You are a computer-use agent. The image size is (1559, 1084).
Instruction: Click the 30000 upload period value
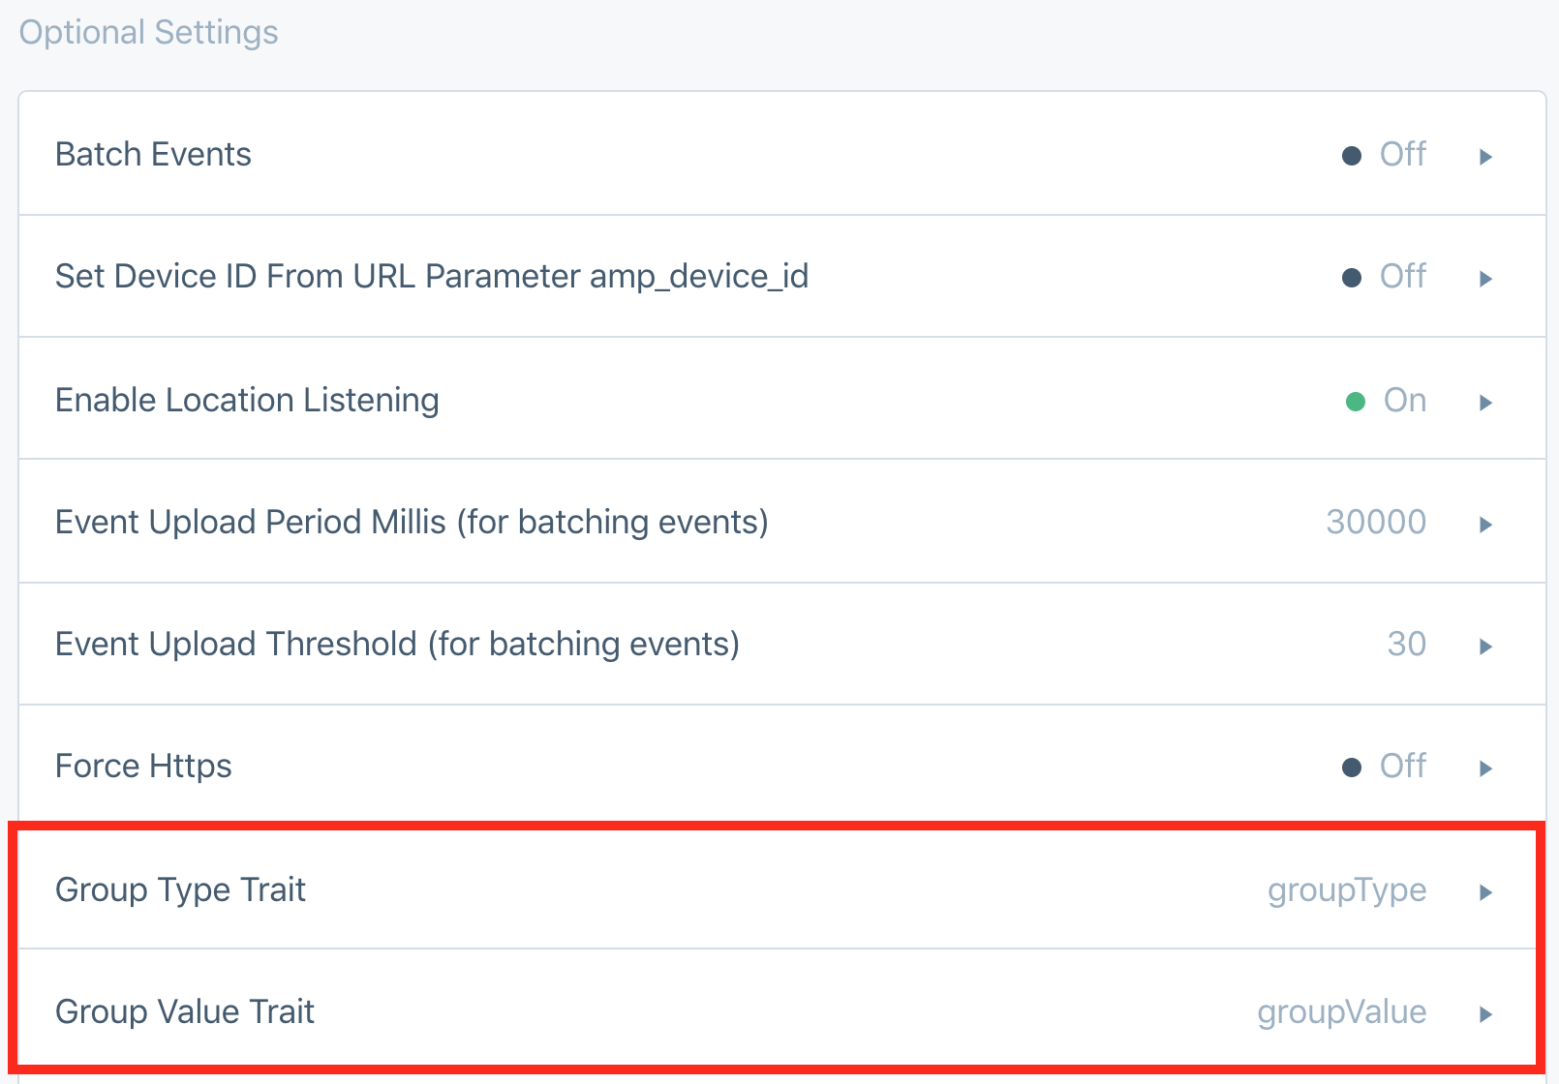point(1376,523)
